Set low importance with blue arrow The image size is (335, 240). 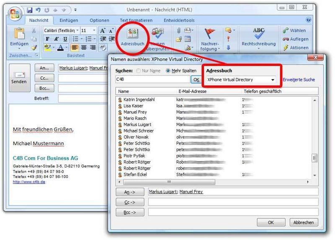[x=228, y=47]
